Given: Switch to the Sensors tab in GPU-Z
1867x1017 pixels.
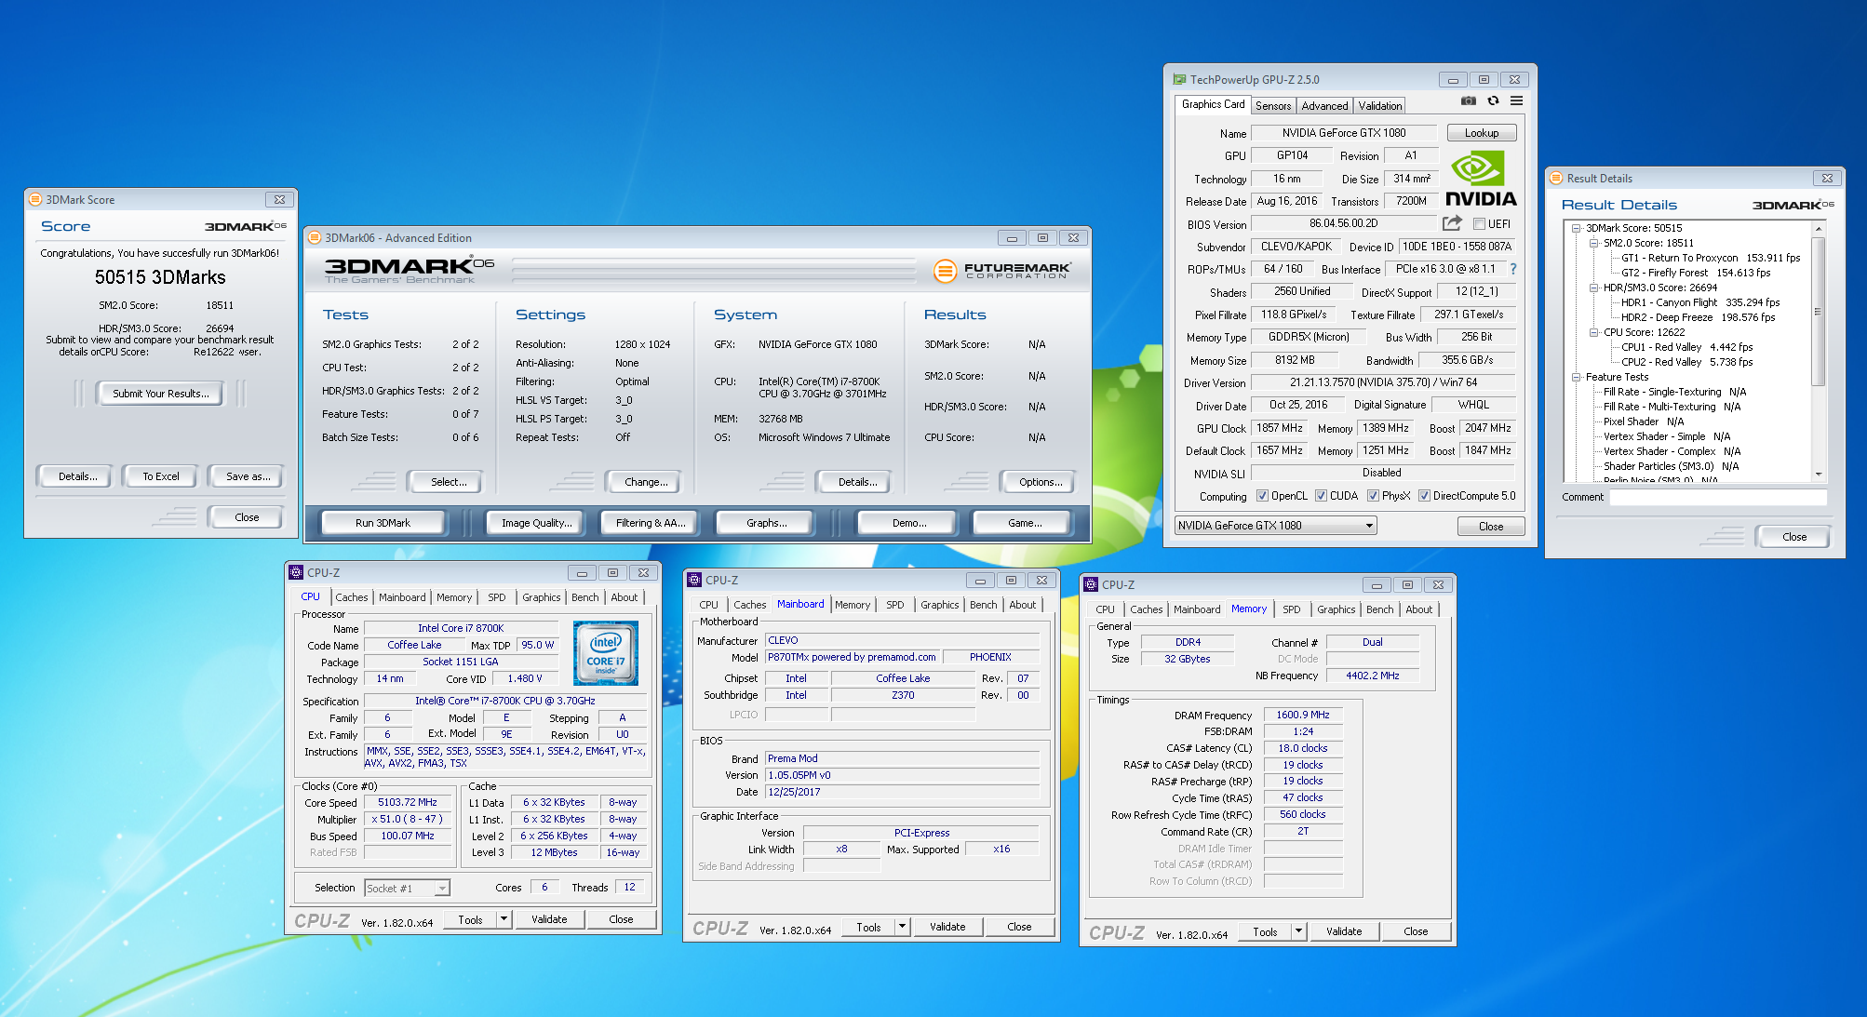Looking at the screenshot, I should coord(1272,106).
